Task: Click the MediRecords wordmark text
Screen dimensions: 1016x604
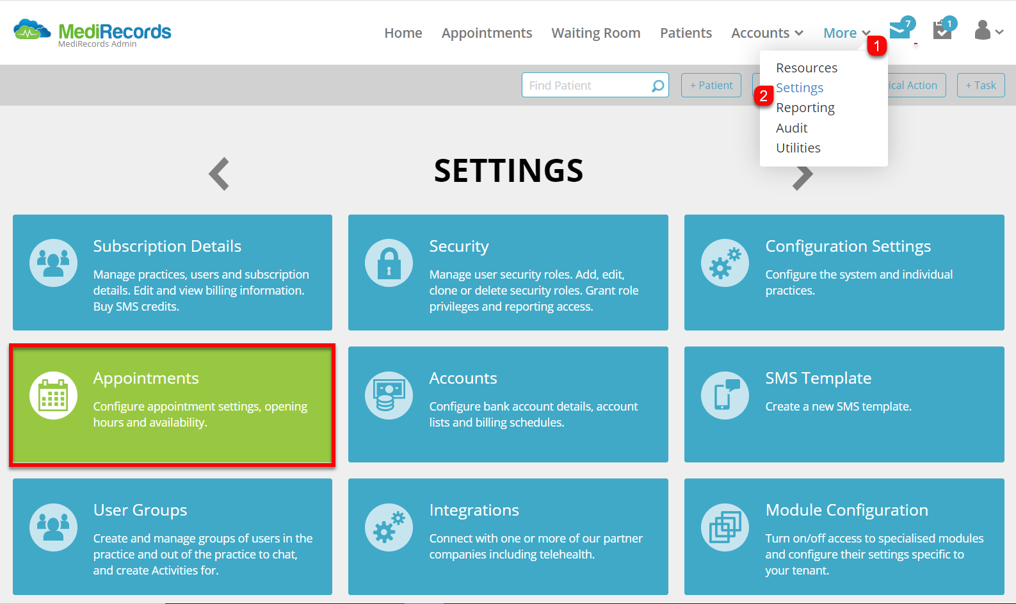Action: [115, 31]
